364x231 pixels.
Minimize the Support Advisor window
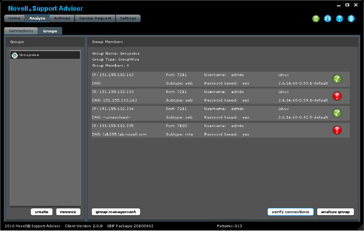(339, 5)
